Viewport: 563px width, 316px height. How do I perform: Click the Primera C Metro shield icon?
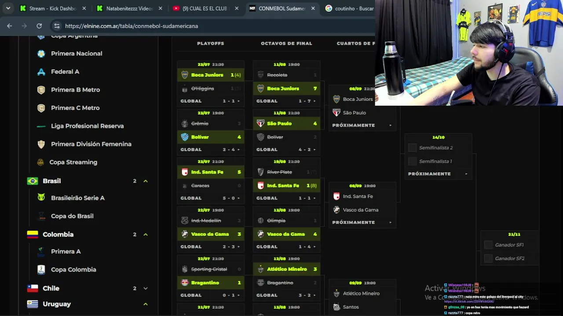click(x=41, y=108)
